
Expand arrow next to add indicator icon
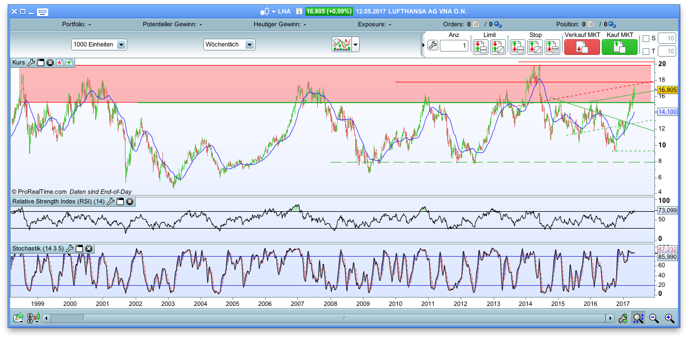click(x=355, y=45)
